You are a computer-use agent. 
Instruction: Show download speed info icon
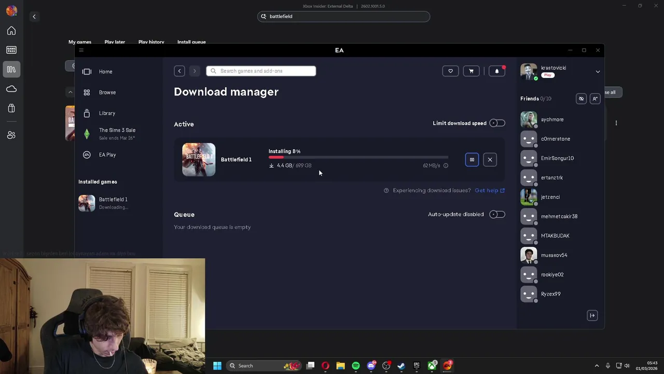(x=446, y=166)
